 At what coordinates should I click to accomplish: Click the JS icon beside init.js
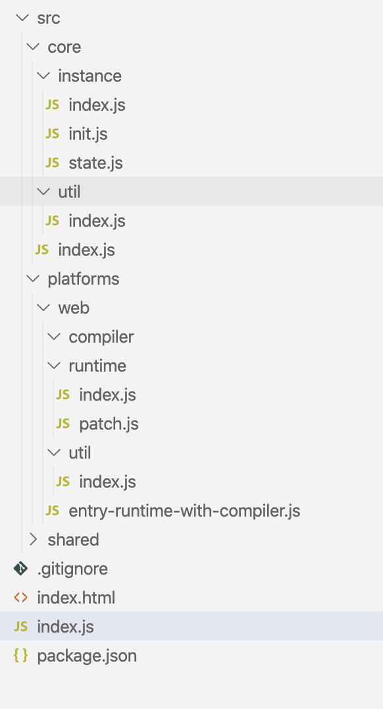coord(53,133)
